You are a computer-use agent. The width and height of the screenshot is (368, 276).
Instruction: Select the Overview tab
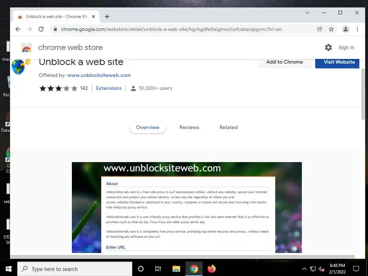(148, 128)
